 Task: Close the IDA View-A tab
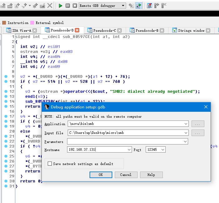pos(35,31)
